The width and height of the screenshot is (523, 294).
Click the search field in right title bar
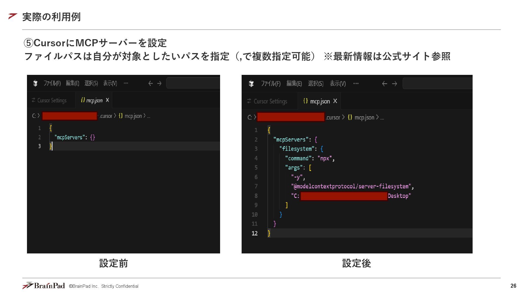tap(437, 83)
